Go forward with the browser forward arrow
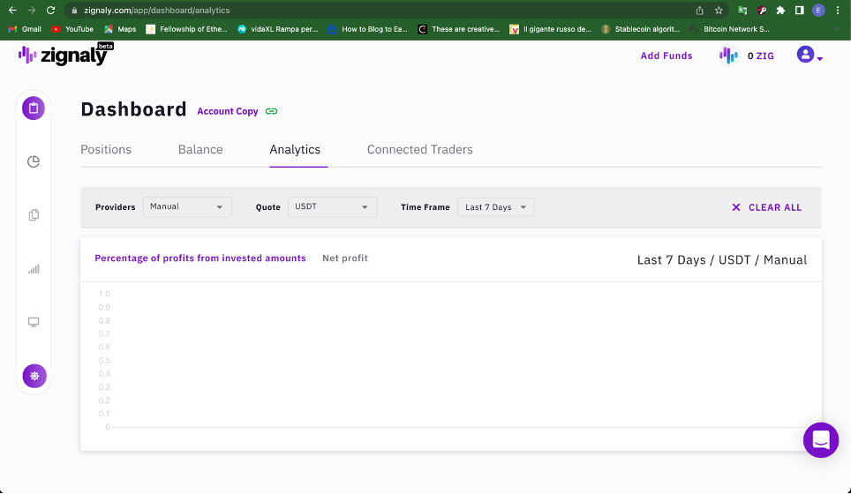Viewport: 851px width, 494px height. pos(32,11)
